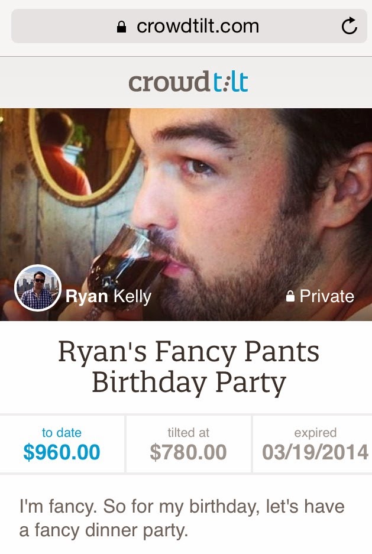This screenshot has height=554, width=372.
Task: Tap the campaign cover photo of the man's face
Action: pyautogui.click(x=225, y=177)
